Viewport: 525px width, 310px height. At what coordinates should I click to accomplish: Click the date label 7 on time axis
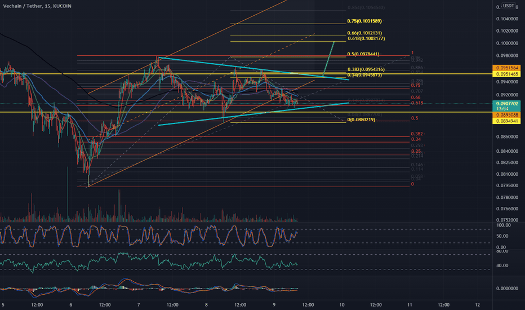139,305
